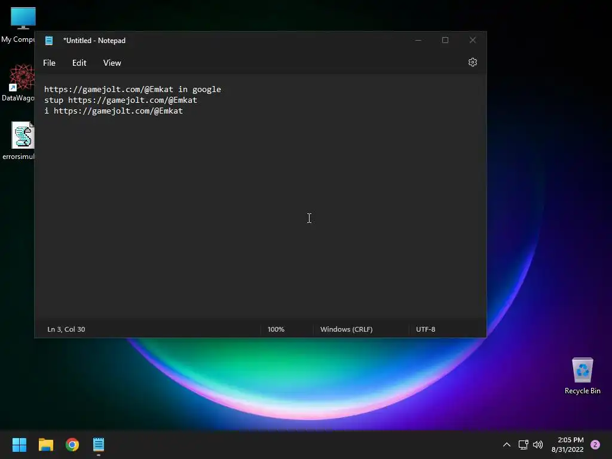
Task: Open the File menu in Notepad
Action: click(x=49, y=63)
